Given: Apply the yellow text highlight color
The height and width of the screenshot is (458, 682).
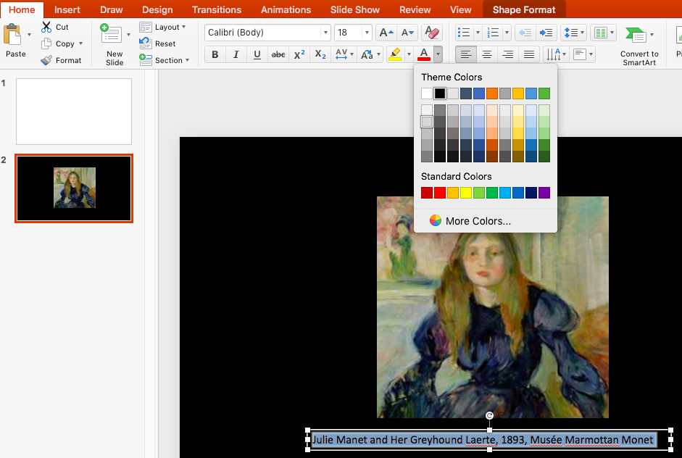Looking at the screenshot, I should pyautogui.click(x=395, y=54).
